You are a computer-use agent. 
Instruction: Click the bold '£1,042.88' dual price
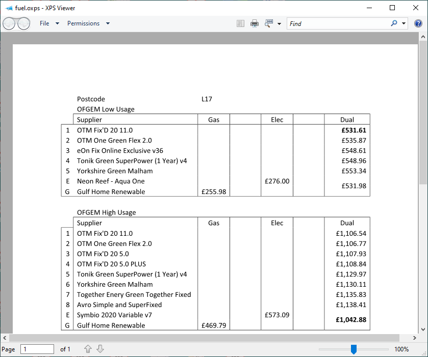pyautogui.click(x=351, y=320)
